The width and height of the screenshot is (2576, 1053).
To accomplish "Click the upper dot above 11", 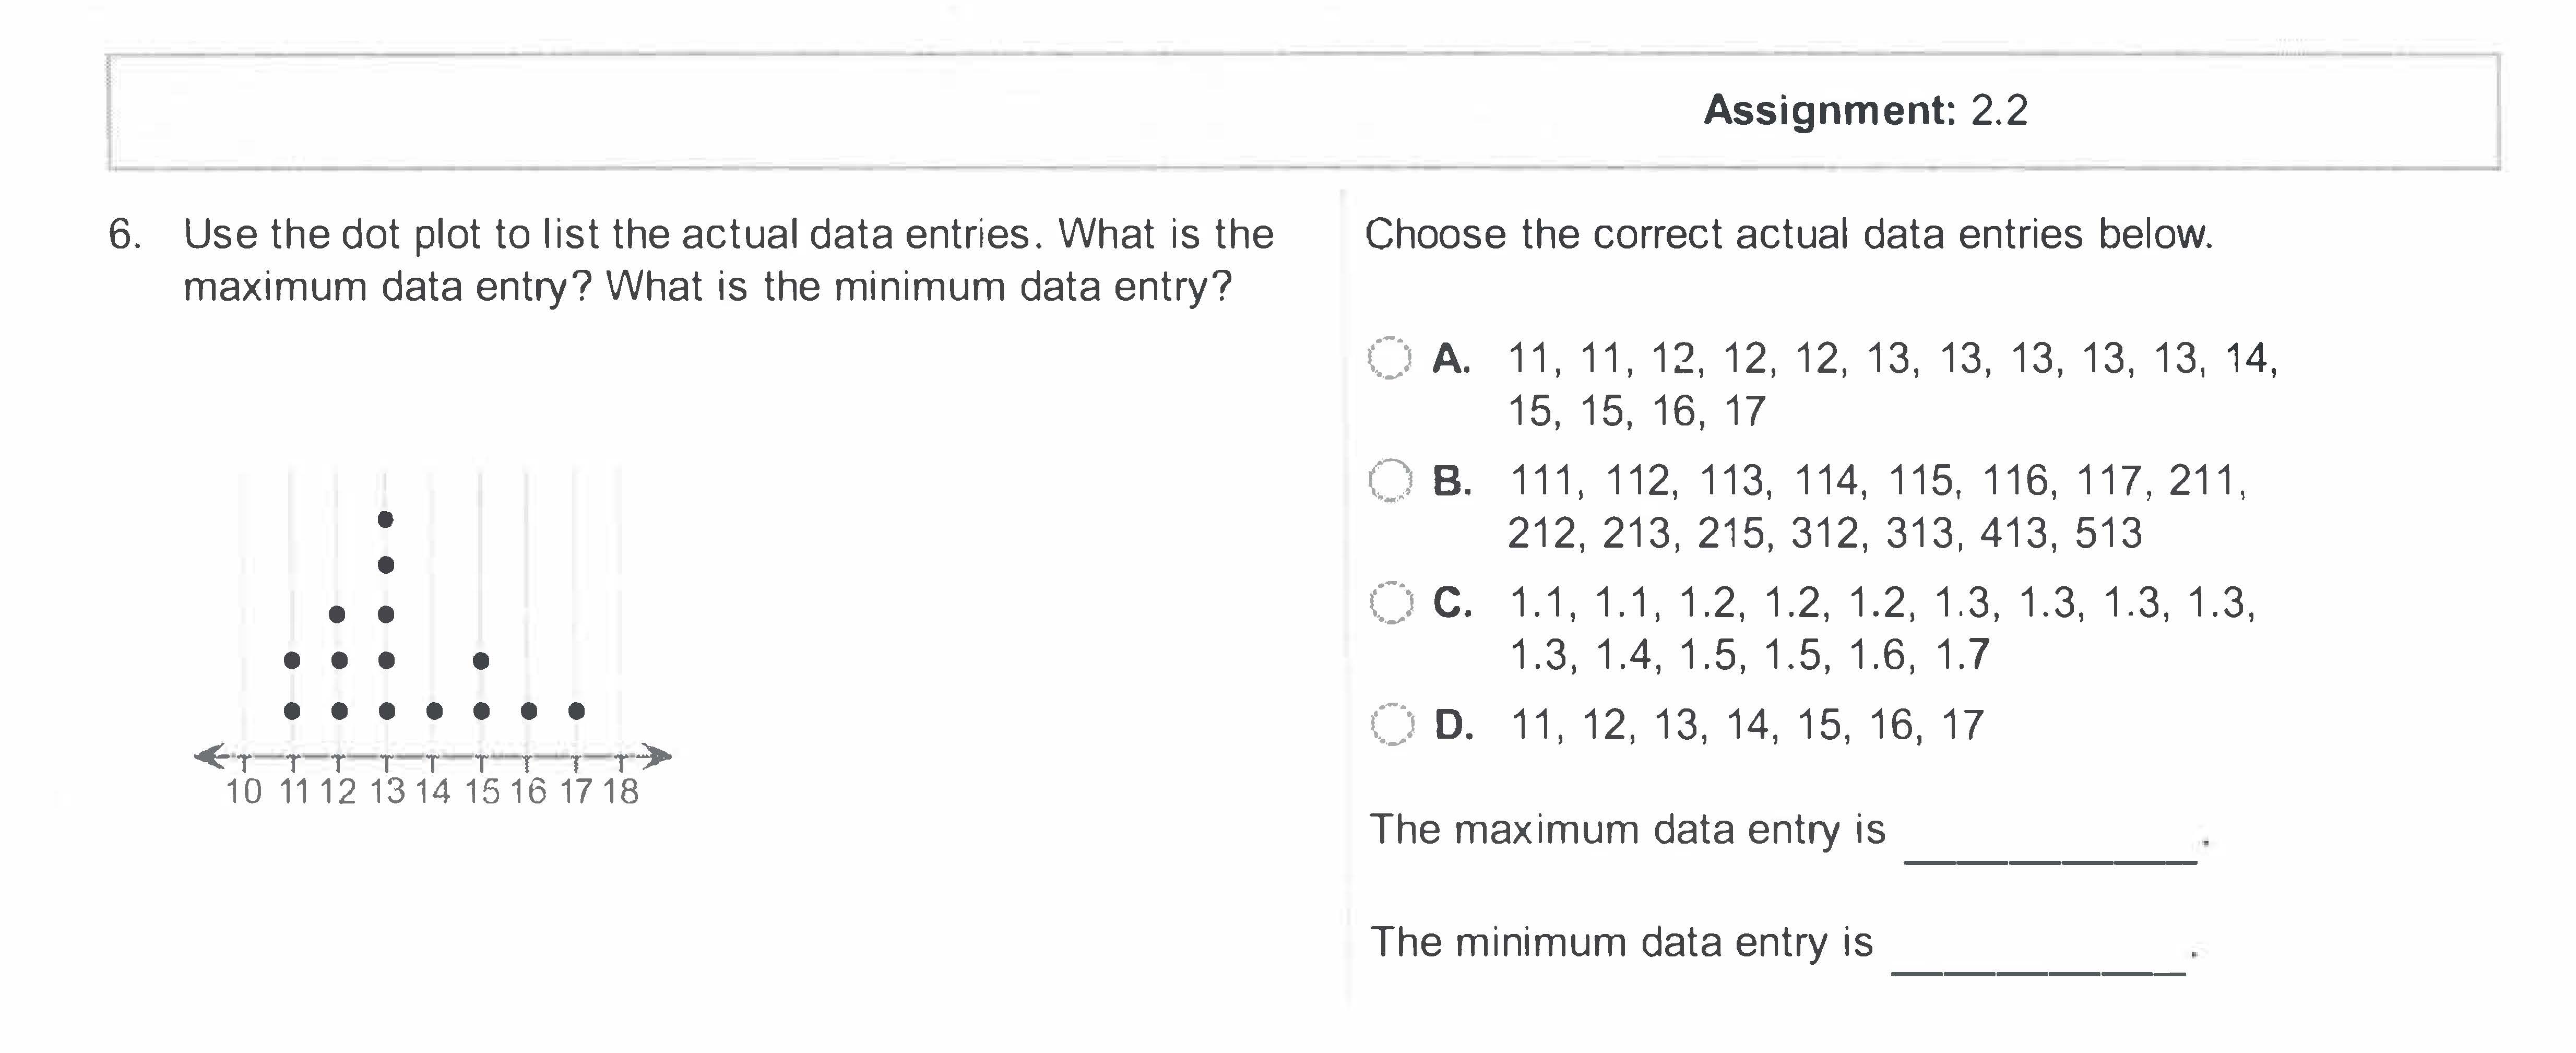I will tap(292, 661).
